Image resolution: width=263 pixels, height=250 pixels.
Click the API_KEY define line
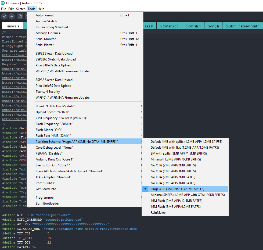pos(56,224)
